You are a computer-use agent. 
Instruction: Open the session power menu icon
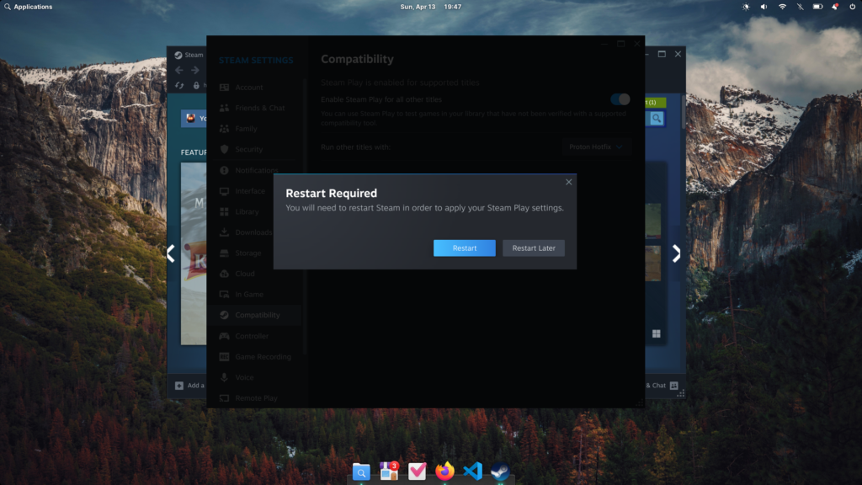coord(852,7)
